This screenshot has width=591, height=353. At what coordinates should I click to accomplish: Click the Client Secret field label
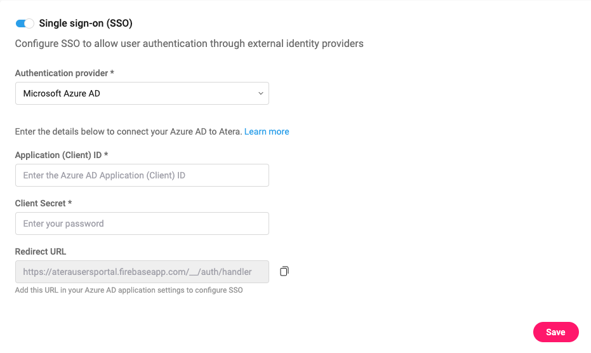pos(41,203)
